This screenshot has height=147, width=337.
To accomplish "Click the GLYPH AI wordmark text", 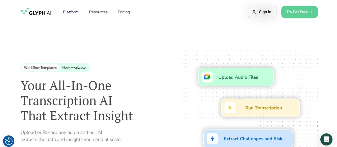I will tap(40, 13).
